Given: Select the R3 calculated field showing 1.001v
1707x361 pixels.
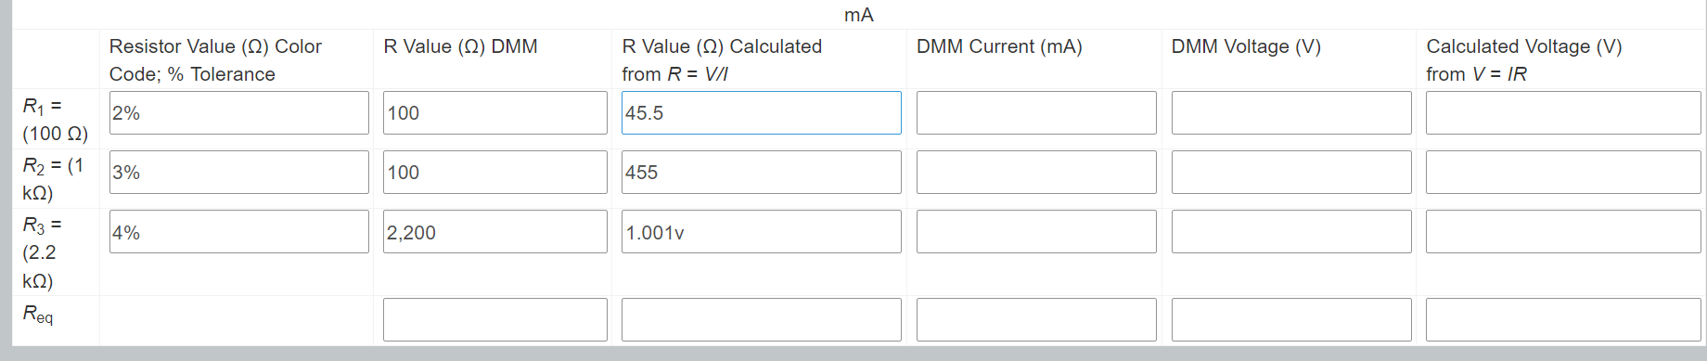Looking at the screenshot, I should point(761,232).
